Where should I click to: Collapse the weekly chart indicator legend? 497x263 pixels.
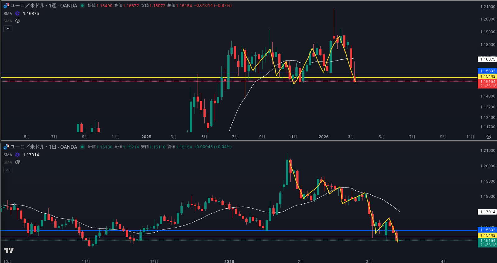coord(8,29)
